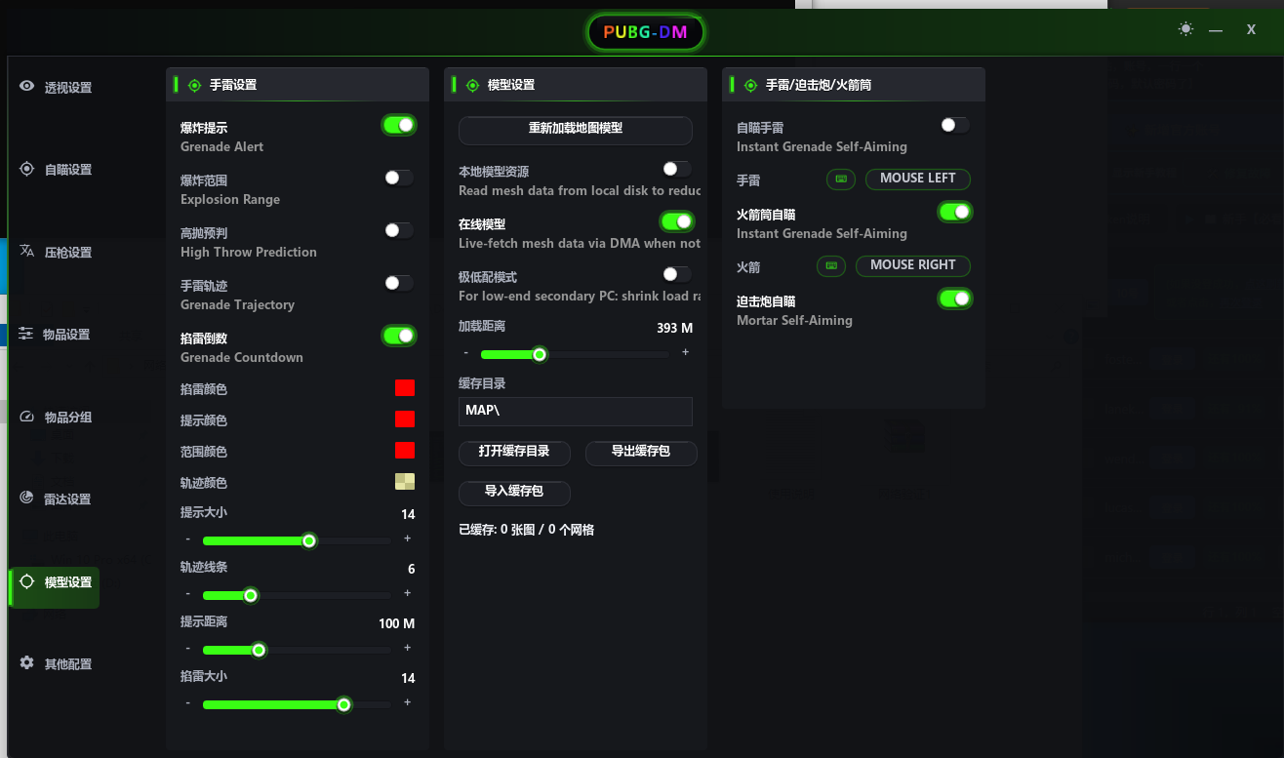
Task: Click the translate icon for 压枪设置
Action: pyautogui.click(x=26, y=252)
